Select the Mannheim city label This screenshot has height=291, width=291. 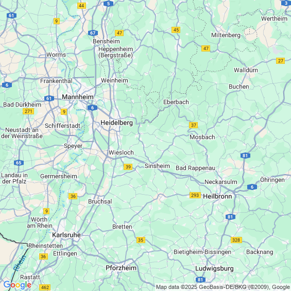click(x=78, y=97)
